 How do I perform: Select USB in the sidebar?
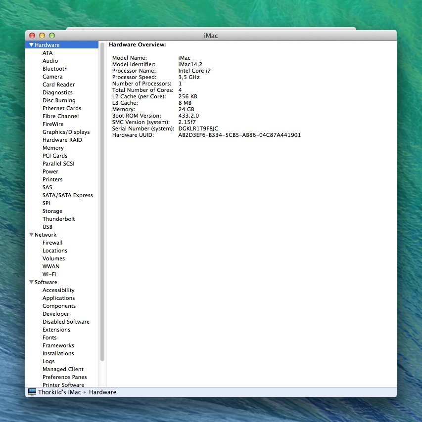(x=47, y=227)
